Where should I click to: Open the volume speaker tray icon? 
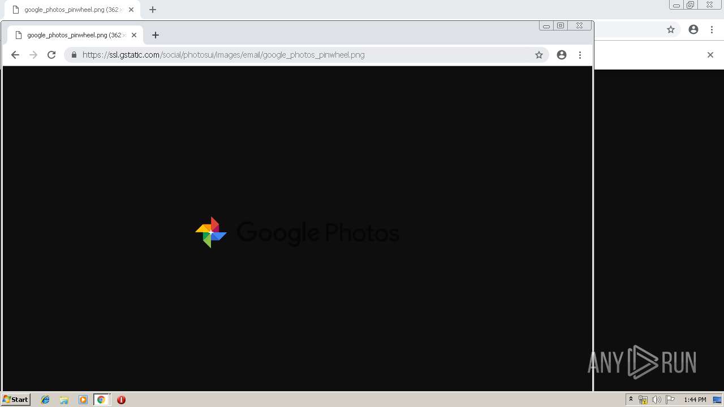point(657,400)
